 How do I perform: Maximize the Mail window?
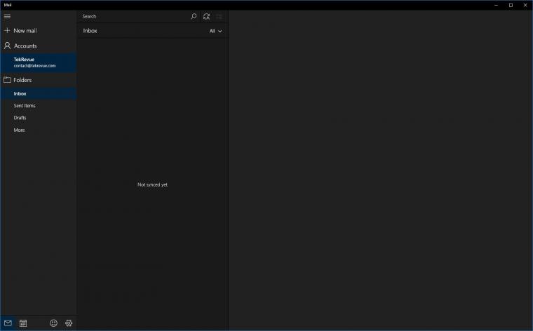pos(511,5)
